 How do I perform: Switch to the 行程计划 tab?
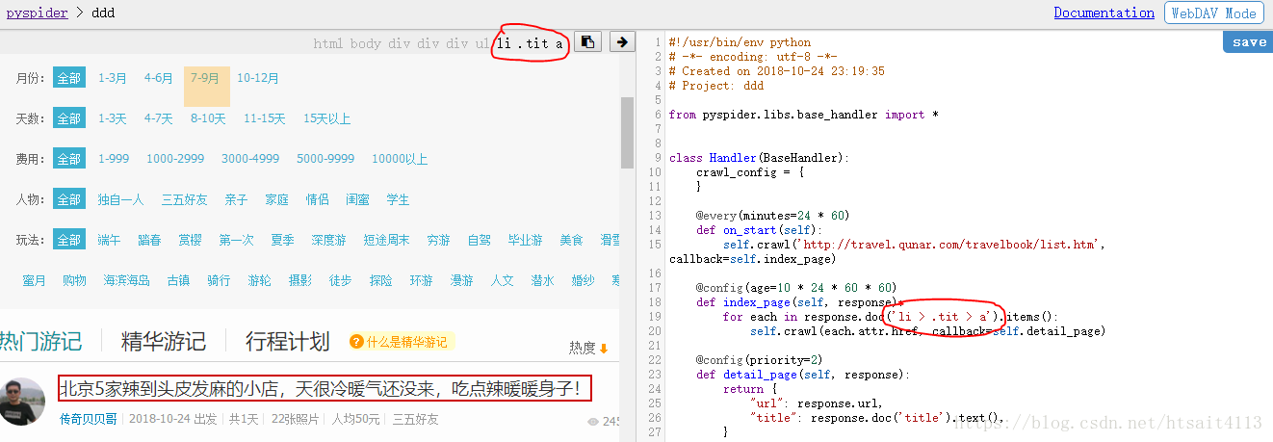(288, 341)
